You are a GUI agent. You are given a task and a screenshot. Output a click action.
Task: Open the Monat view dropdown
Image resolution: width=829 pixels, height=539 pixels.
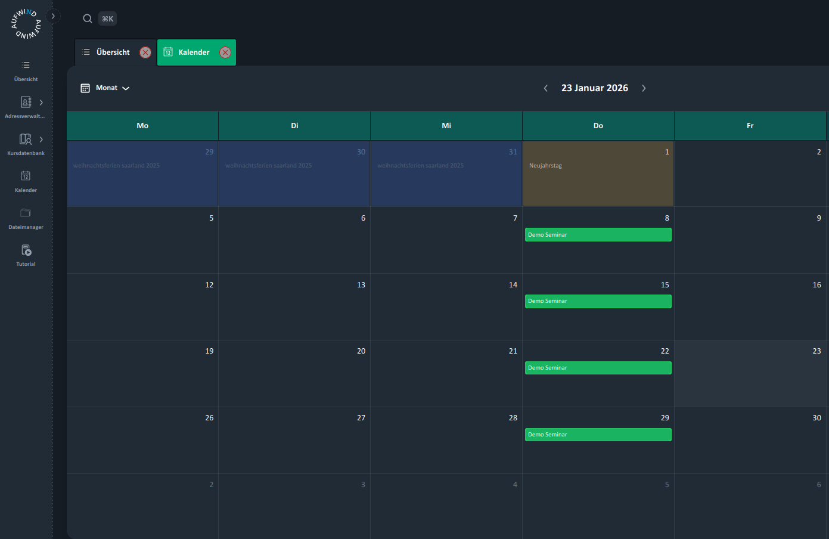(x=105, y=88)
